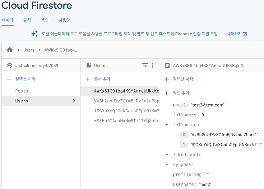Click followings item "lSGXuYdQfGcXGatsCFpUOiKm7dT2"
The height and width of the screenshot is (189, 264).
point(226,145)
